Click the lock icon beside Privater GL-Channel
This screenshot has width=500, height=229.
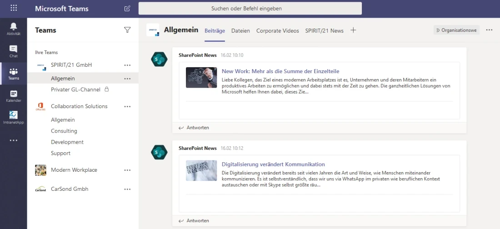107,90
